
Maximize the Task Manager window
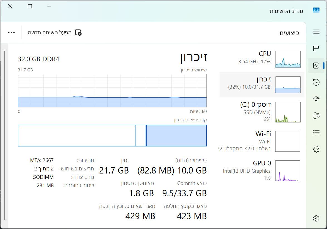coord(30,6)
